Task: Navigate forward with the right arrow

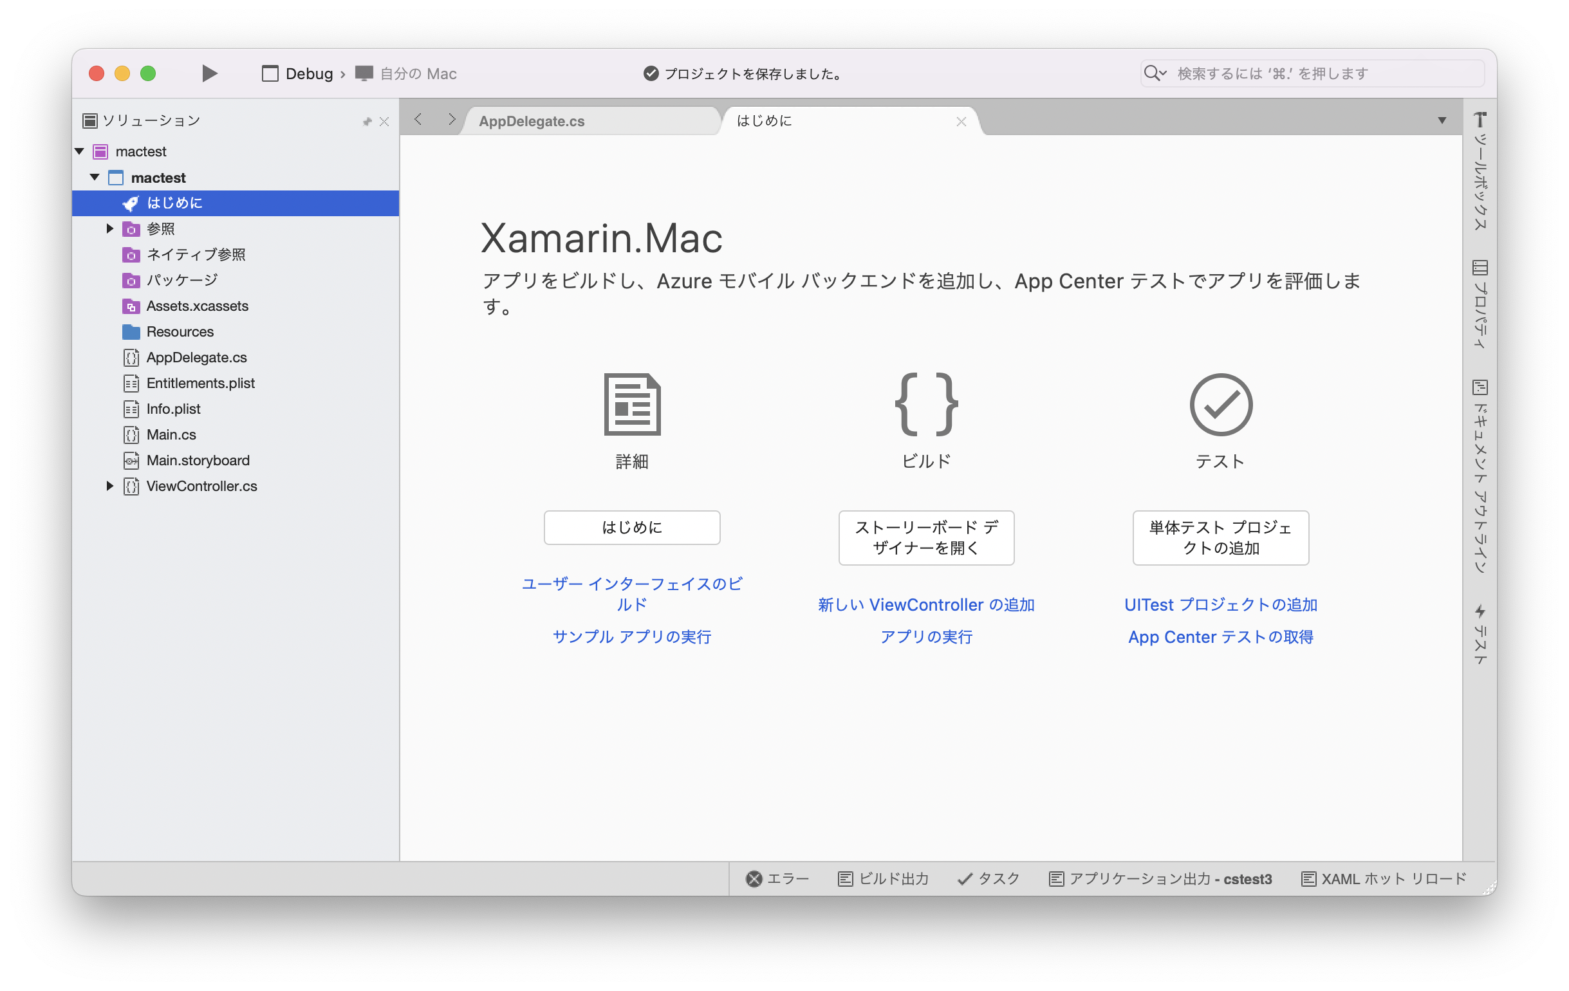Action: click(452, 119)
